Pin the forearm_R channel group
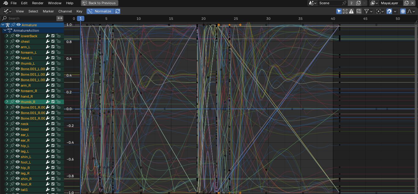Viewport: 418px width, 194px height. (x=12, y=91)
